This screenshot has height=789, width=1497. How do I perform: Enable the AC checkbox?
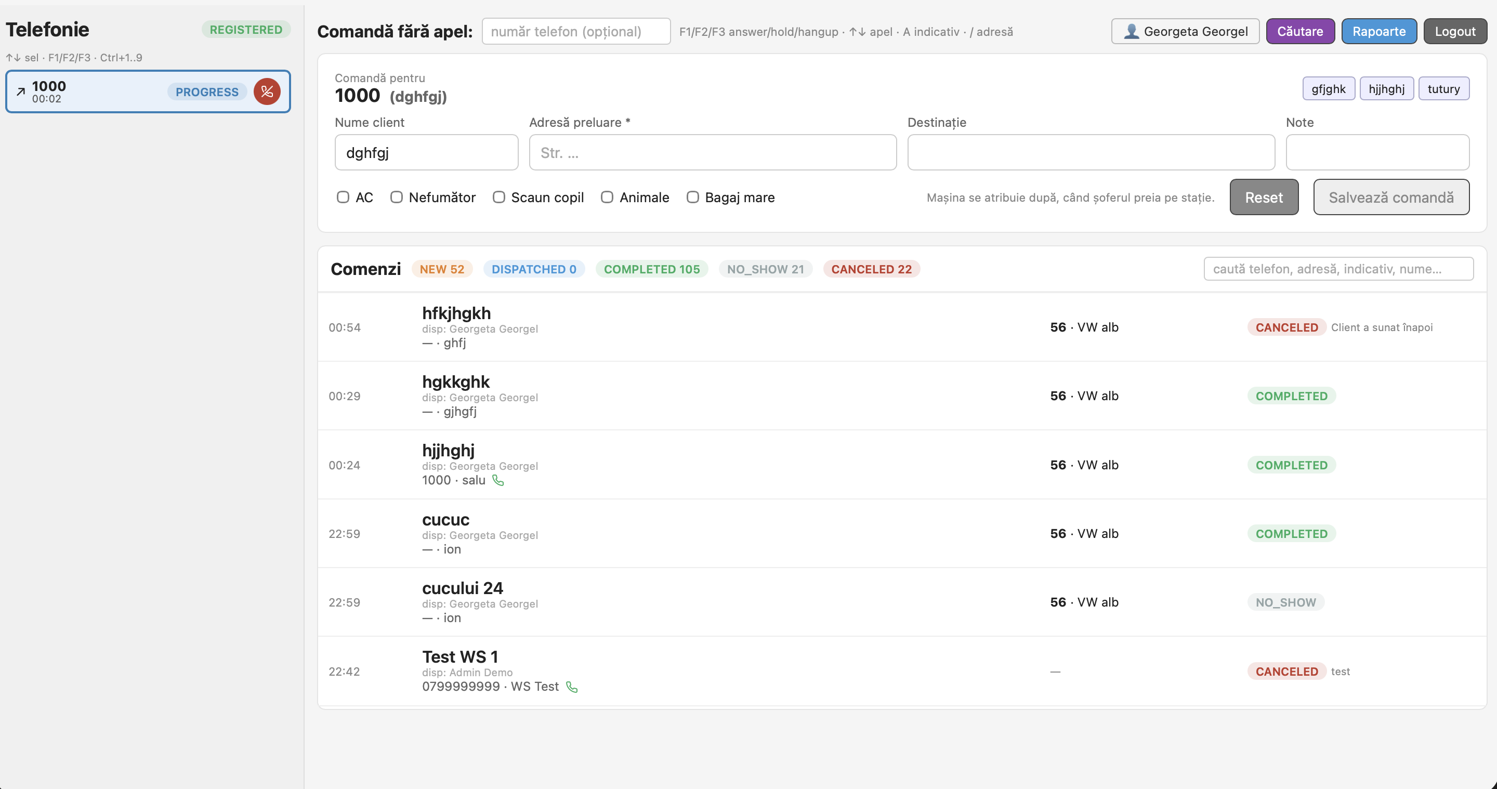coord(343,197)
